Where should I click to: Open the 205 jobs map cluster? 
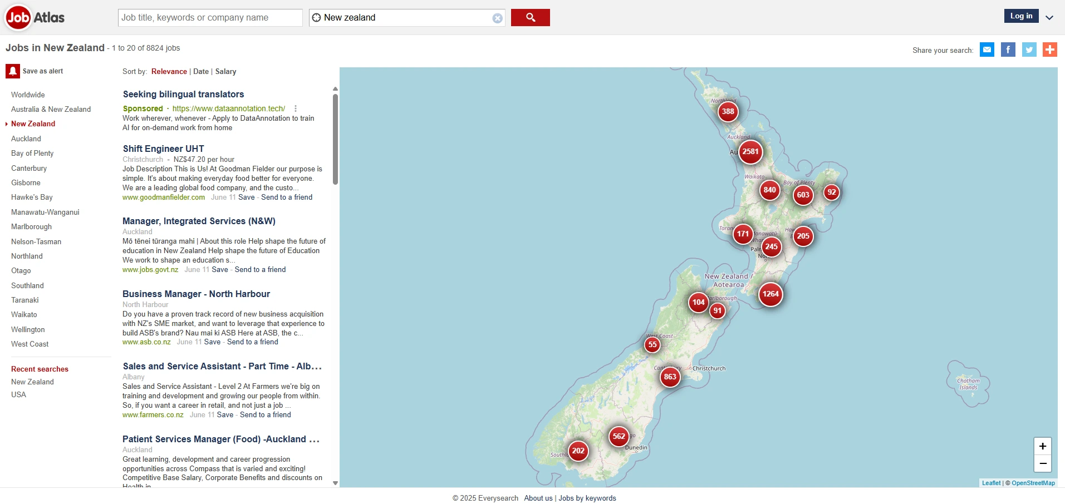point(803,236)
